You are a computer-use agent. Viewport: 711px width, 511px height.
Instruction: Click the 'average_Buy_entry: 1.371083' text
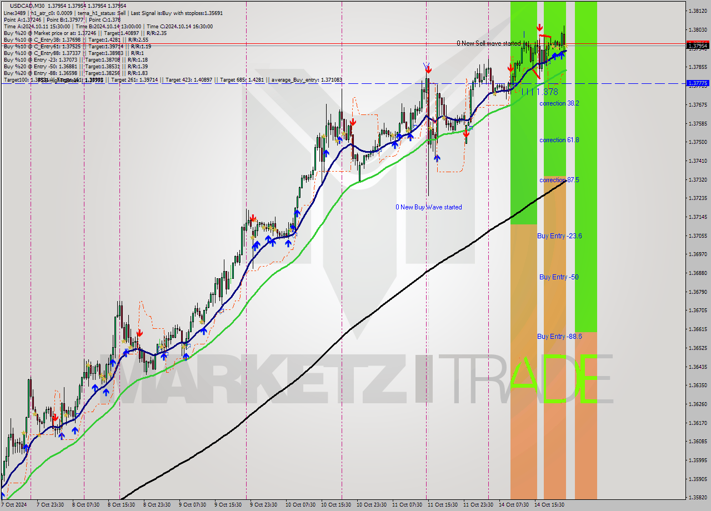click(307, 80)
